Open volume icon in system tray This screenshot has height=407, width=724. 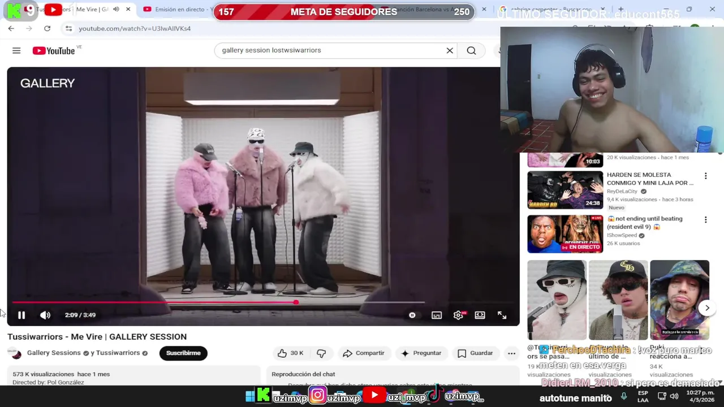click(x=674, y=396)
